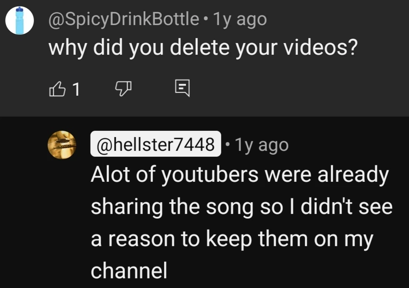The image size is (409, 288).
Task: Tap hellster7448's guitar profile picture
Action: [x=62, y=145]
